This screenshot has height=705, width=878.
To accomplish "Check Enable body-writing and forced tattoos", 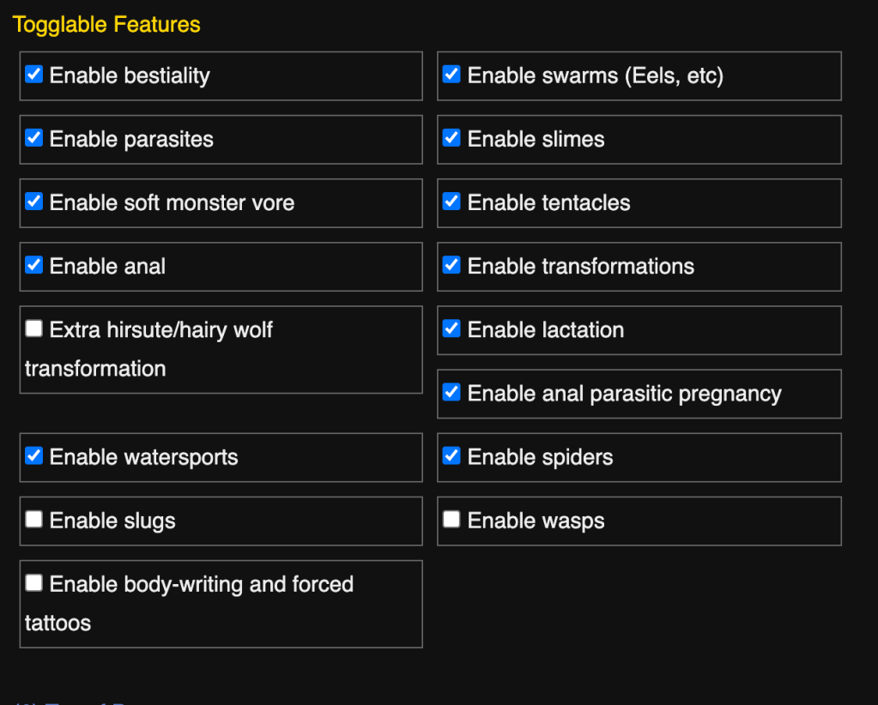I will click(x=33, y=583).
